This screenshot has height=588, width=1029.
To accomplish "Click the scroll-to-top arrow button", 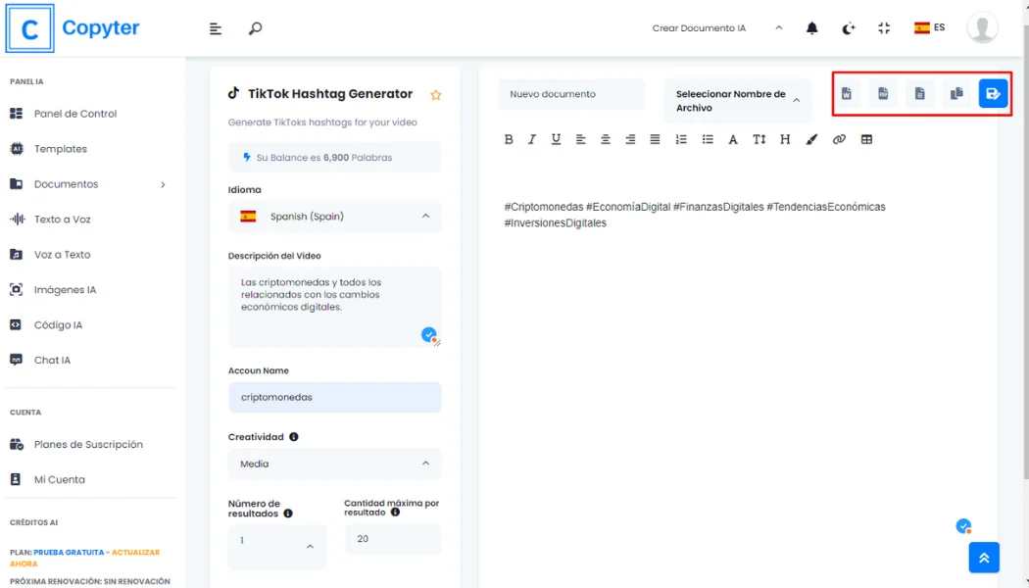I will point(984,558).
